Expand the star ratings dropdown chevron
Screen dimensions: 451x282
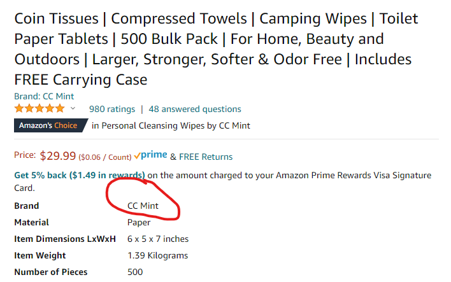point(73,108)
